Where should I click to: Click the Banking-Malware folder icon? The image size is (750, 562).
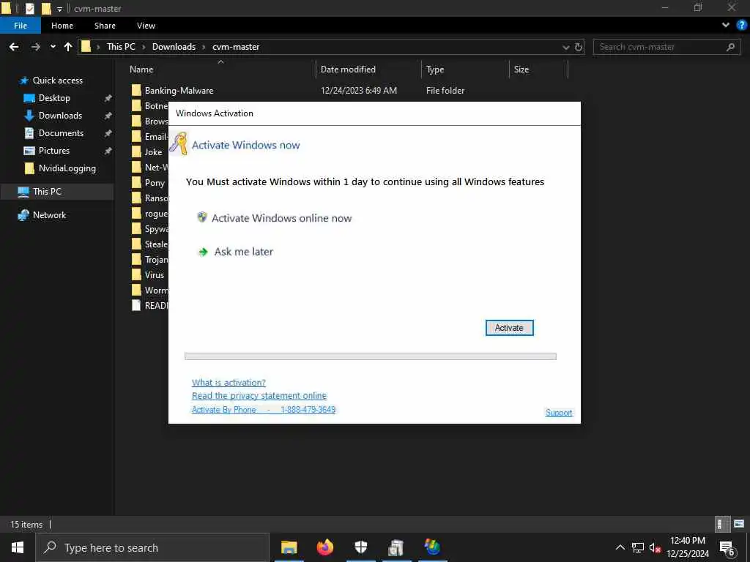pyautogui.click(x=136, y=90)
